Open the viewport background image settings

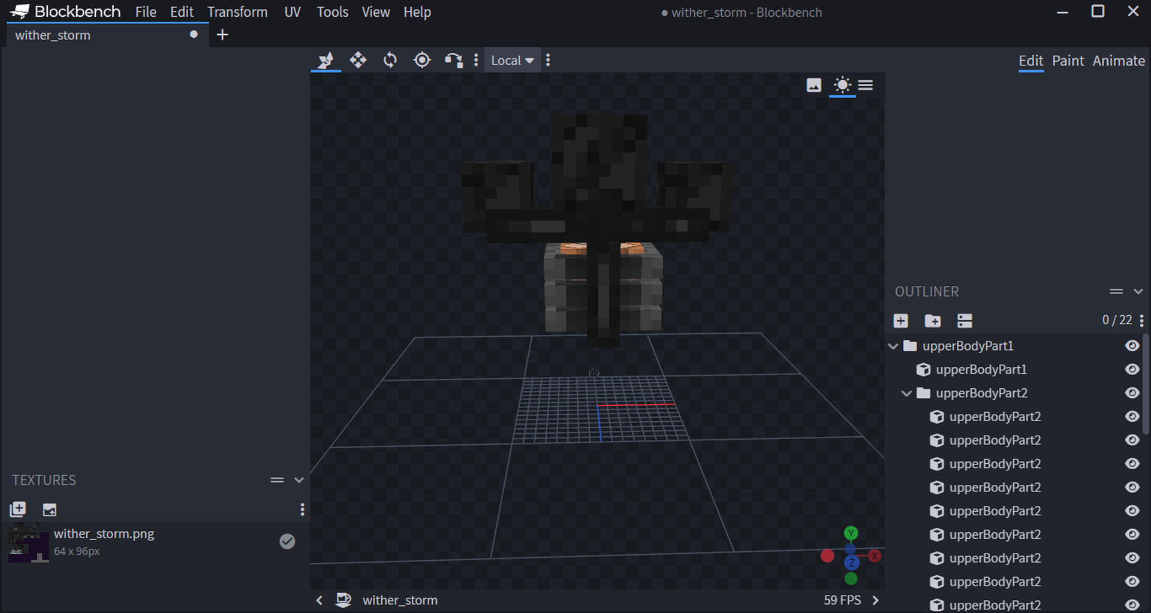(813, 85)
